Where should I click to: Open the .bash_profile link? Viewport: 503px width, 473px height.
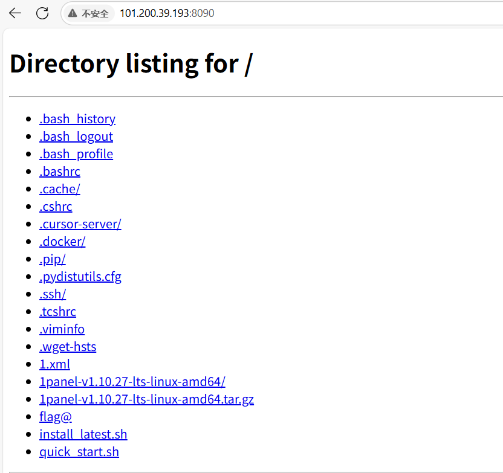click(x=76, y=154)
